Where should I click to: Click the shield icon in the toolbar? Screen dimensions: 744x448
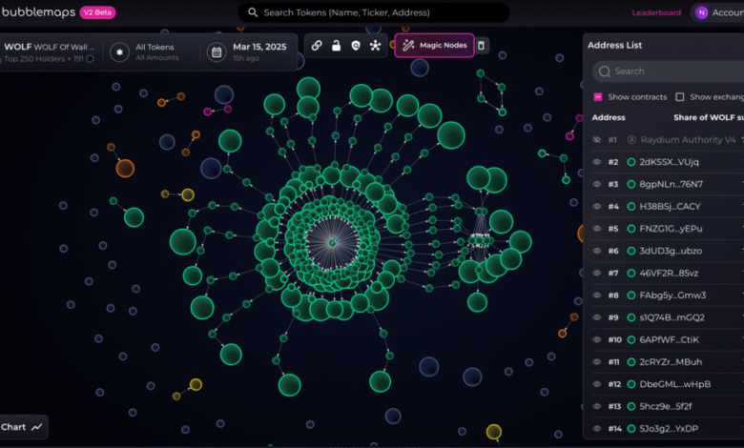(356, 46)
